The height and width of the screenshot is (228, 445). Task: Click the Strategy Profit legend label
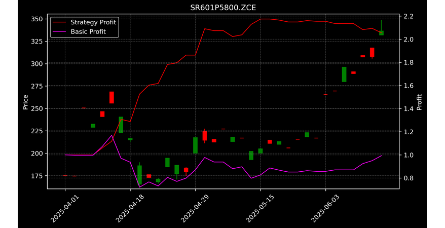point(93,22)
